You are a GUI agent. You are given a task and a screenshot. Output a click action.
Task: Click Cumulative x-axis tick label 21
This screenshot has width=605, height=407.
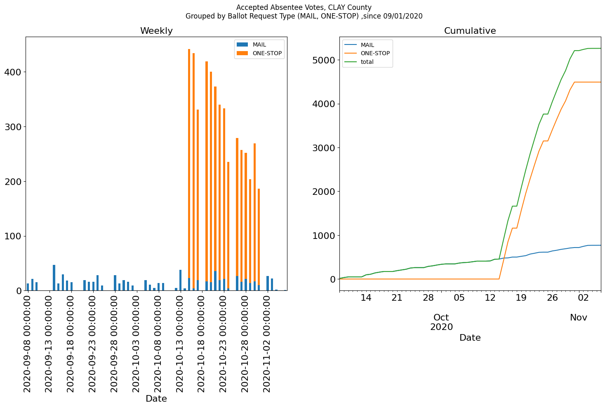click(397, 298)
